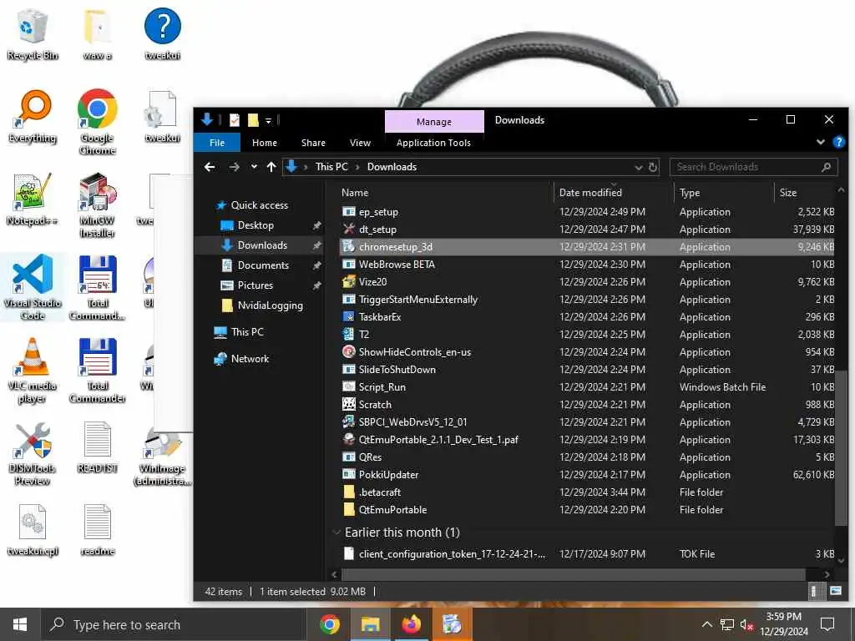Click the Manage contextual tab
This screenshot has width=855, height=641.
click(x=434, y=122)
